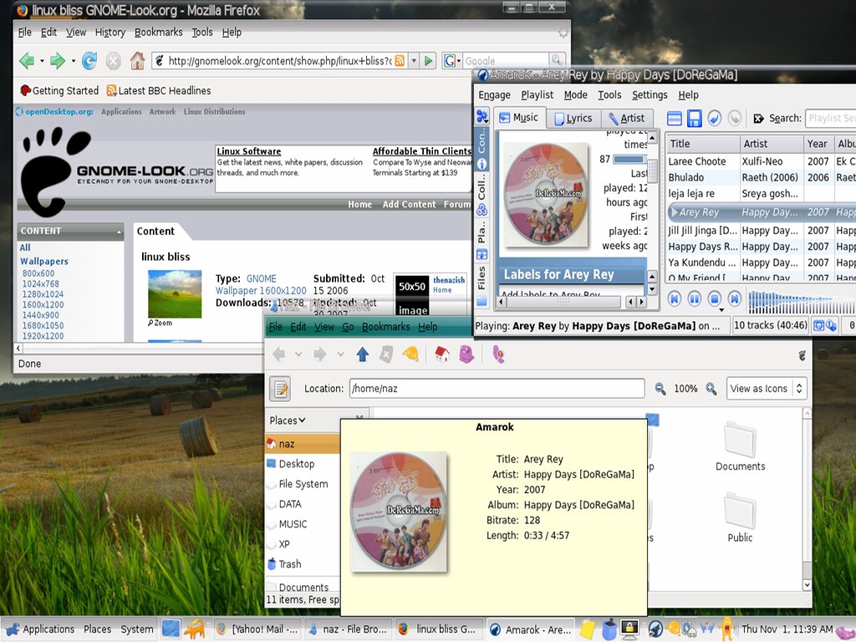Subscribe via the RSS icon in Firefox's URL bar
This screenshot has width=856, height=642.
pos(400,60)
